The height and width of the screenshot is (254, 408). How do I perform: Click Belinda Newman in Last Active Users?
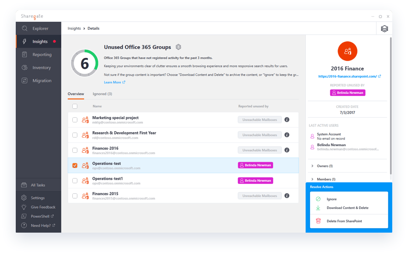pyautogui.click(x=331, y=145)
